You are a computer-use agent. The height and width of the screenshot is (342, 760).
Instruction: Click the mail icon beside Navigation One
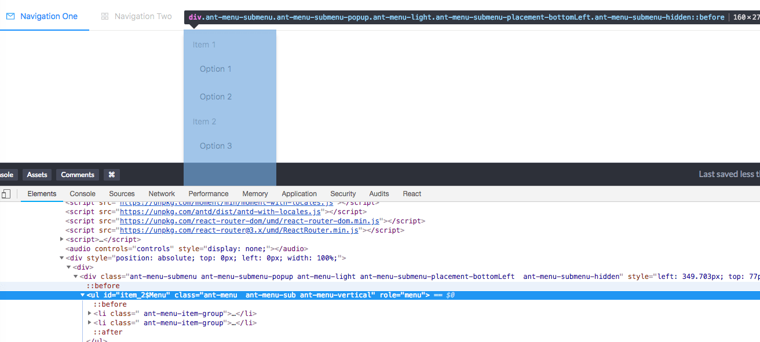[x=10, y=16]
